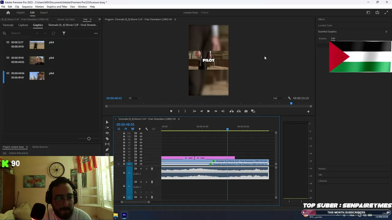392x220 pixels.
Task: Step back one frame
Action: click(202, 111)
